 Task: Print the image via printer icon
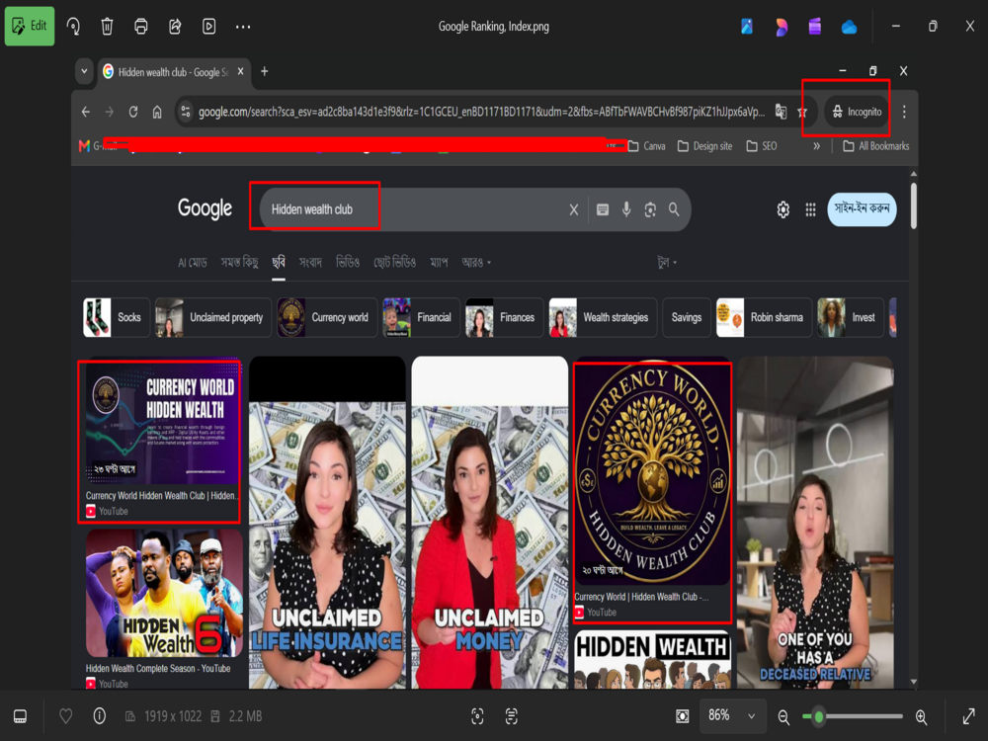pos(141,27)
